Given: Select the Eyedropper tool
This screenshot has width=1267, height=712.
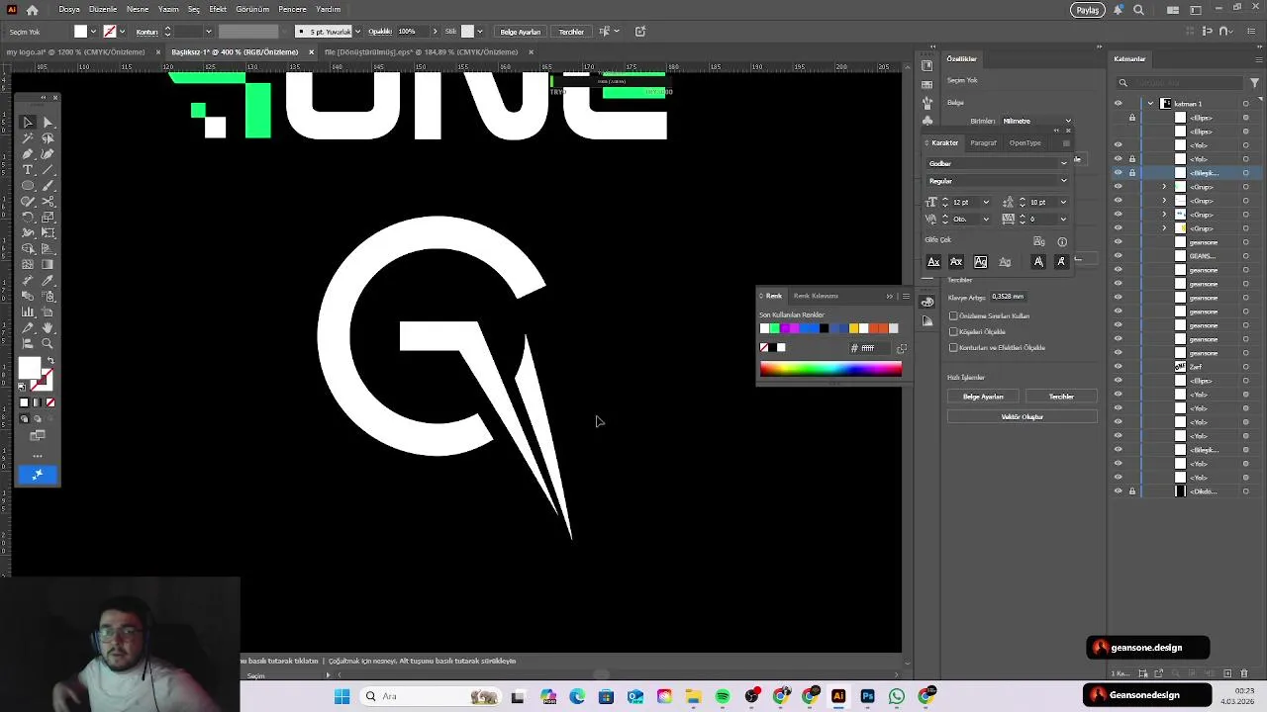Looking at the screenshot, I should 48,280.
